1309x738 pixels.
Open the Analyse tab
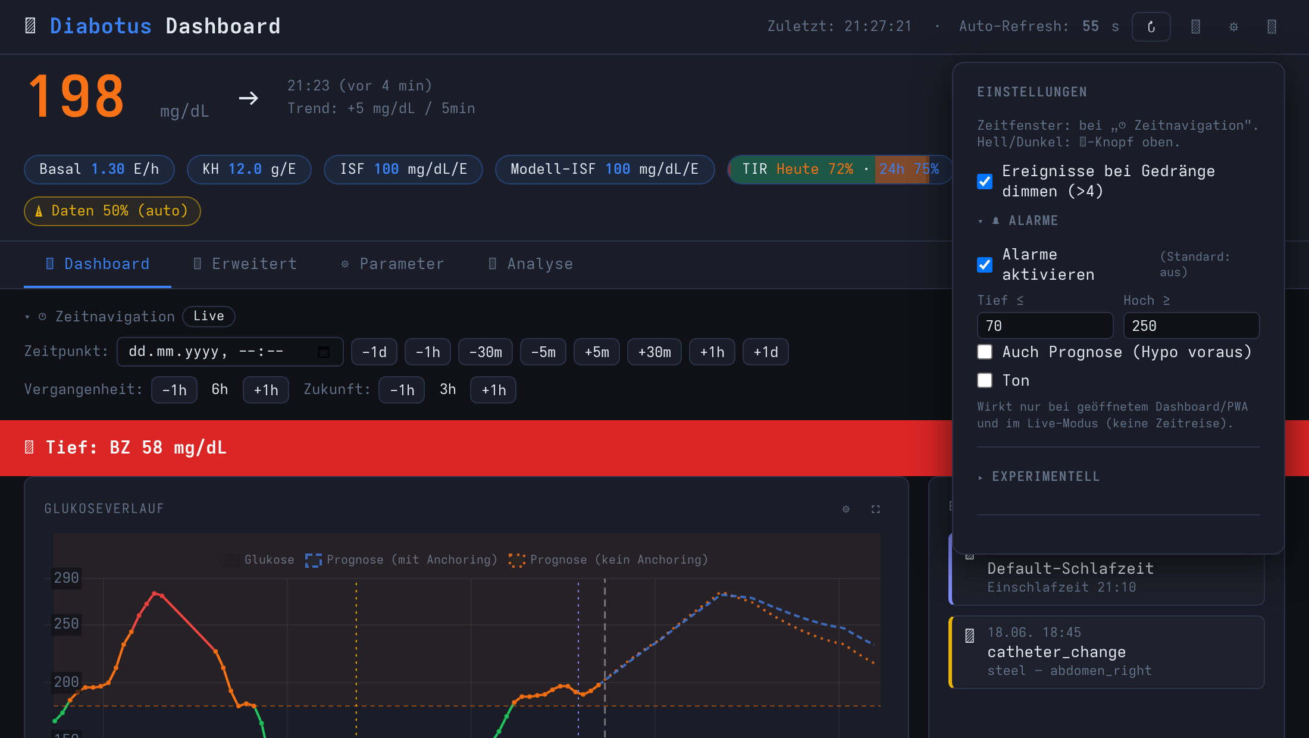(531, 264)
